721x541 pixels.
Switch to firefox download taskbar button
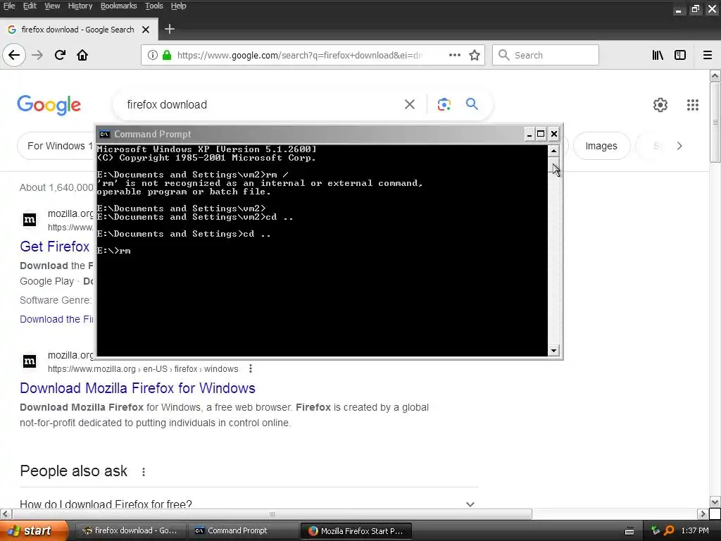130,531
